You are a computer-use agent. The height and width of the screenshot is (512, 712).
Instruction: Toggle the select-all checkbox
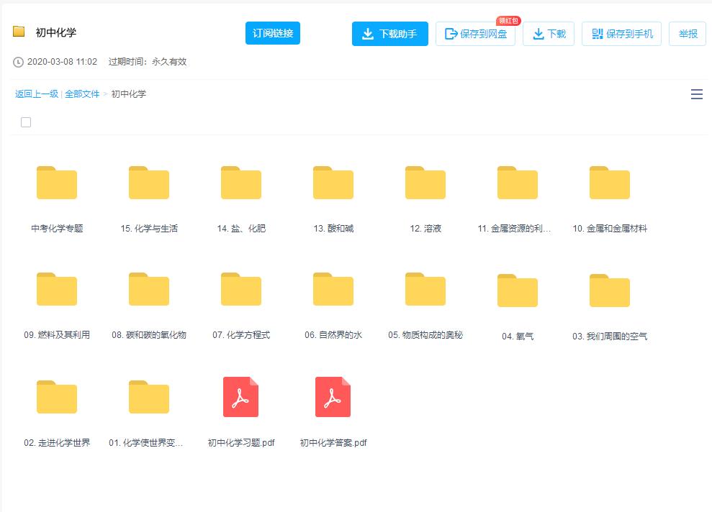tap(26, 122)
